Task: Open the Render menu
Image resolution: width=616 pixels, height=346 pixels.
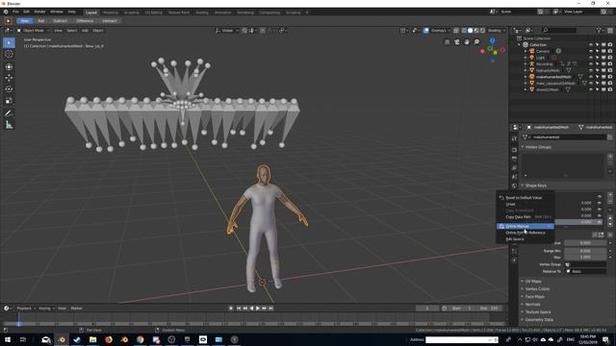Action: pyautogui.click(x=39, y=12)
